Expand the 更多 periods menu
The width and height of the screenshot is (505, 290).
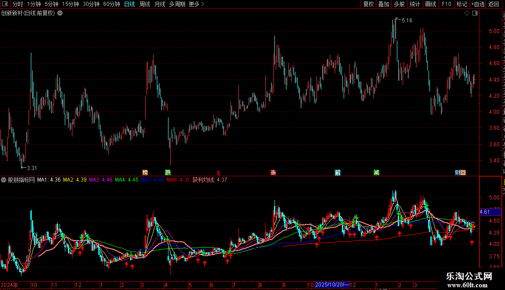[197, 4]
